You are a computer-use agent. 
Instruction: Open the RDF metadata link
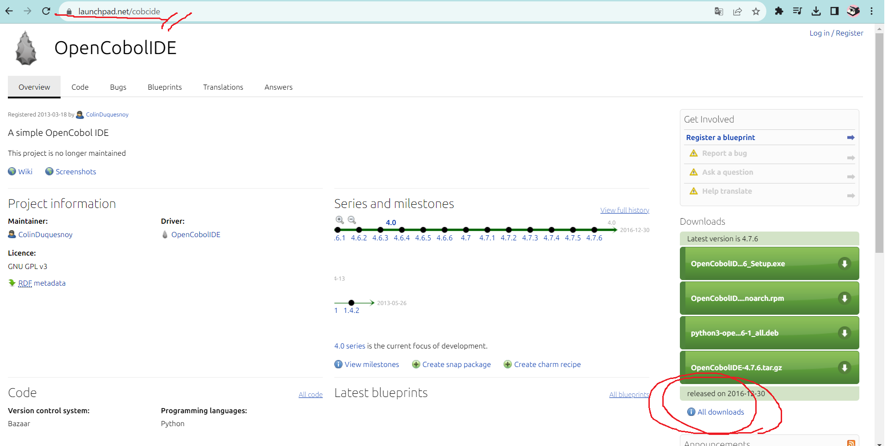click(42, 283)
